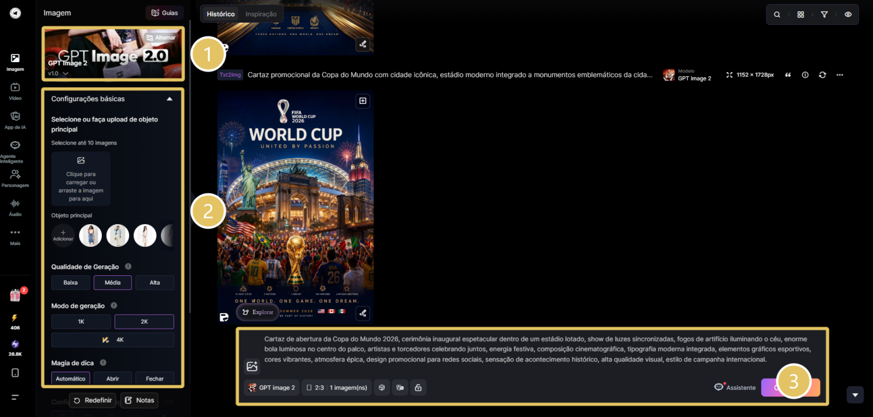
Task: Click the app logo at top left
Action: click(15, 13)
